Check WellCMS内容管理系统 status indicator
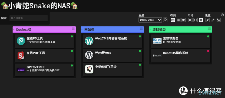The height and width of the screenshot is (98, 225). (x=140, y=36)
